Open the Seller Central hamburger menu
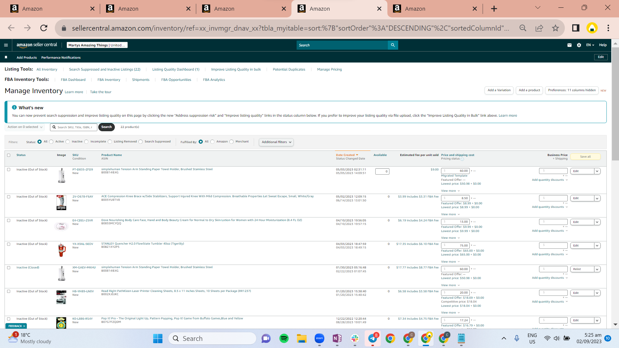Viewport: 619px width, 348px height. coord(6,45)
